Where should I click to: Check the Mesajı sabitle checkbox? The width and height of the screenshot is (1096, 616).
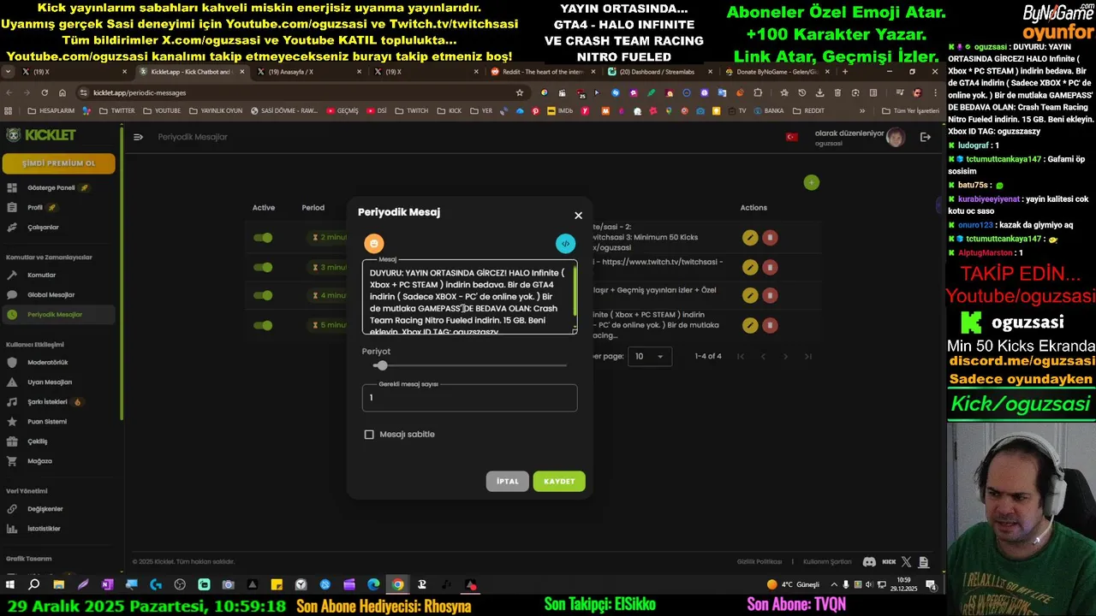369,435
